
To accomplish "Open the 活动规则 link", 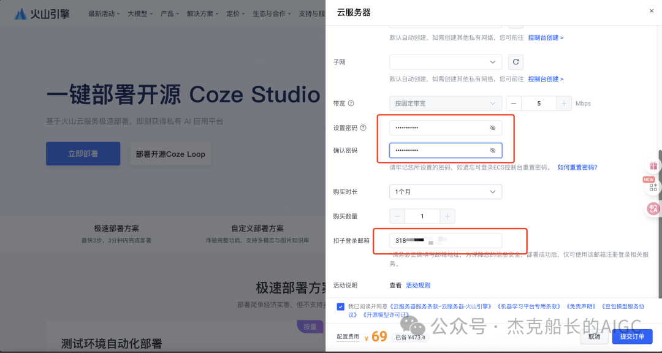I will pyautogui.click(x=418, y=286).
